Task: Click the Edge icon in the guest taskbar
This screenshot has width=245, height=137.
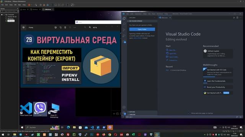Action: pos(68,127)
